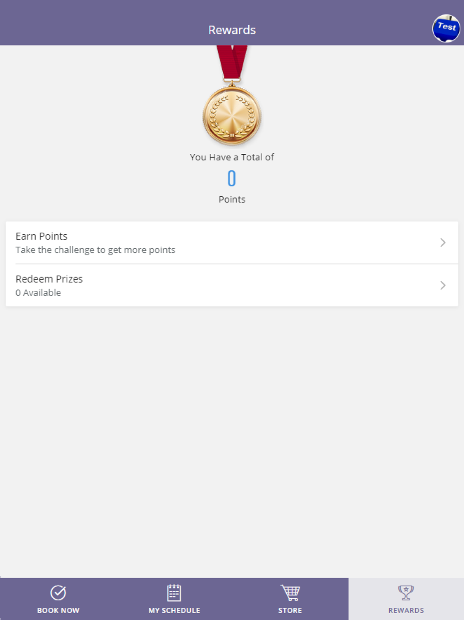
Task: Tap the Rewards header title
Action: (232, 30)
